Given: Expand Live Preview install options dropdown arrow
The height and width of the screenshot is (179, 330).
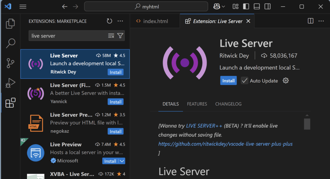Looking at the screenshot, I should pos(122,161).
